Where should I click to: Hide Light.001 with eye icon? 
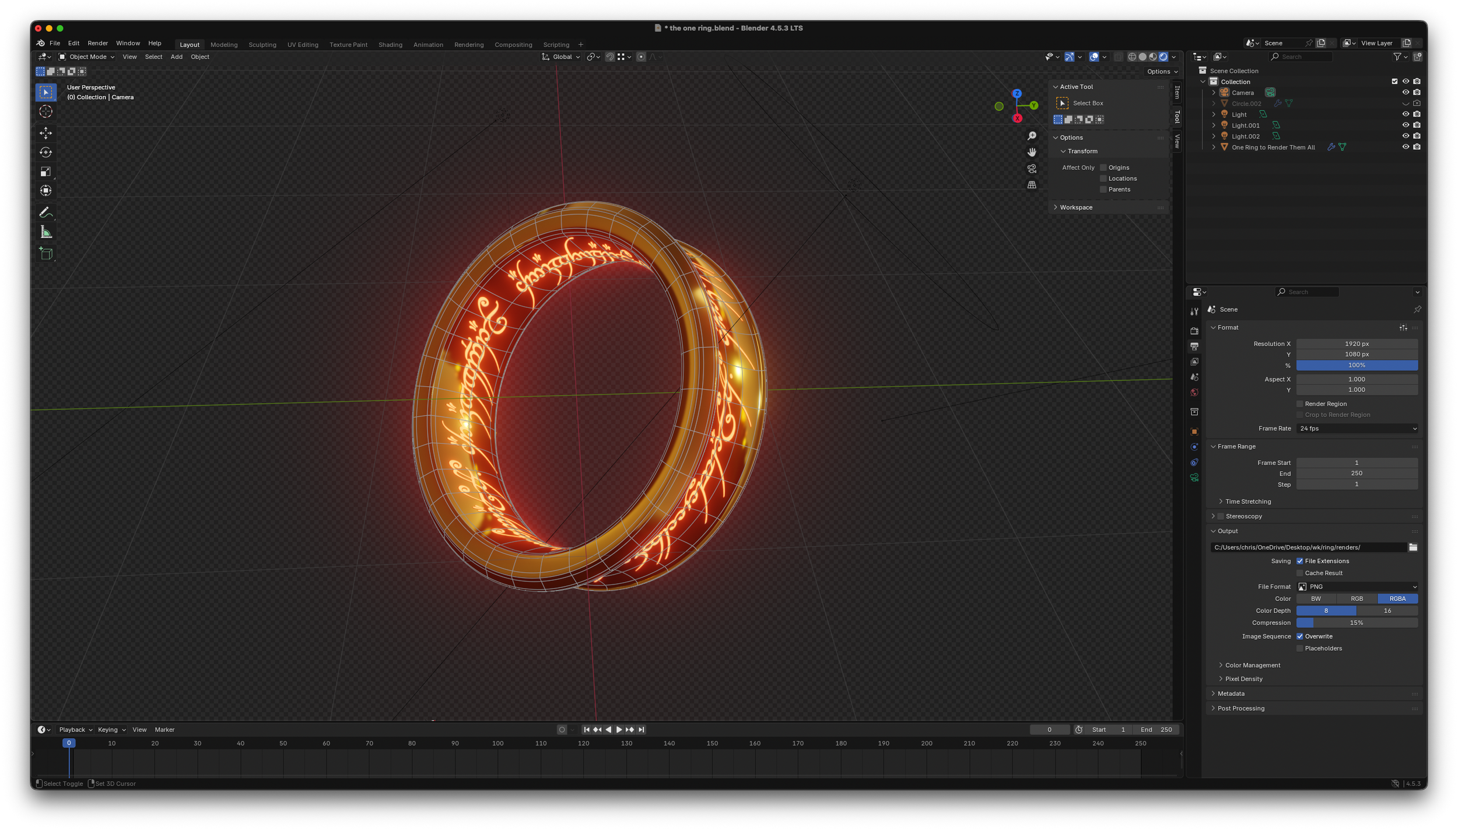[1406, 125]
